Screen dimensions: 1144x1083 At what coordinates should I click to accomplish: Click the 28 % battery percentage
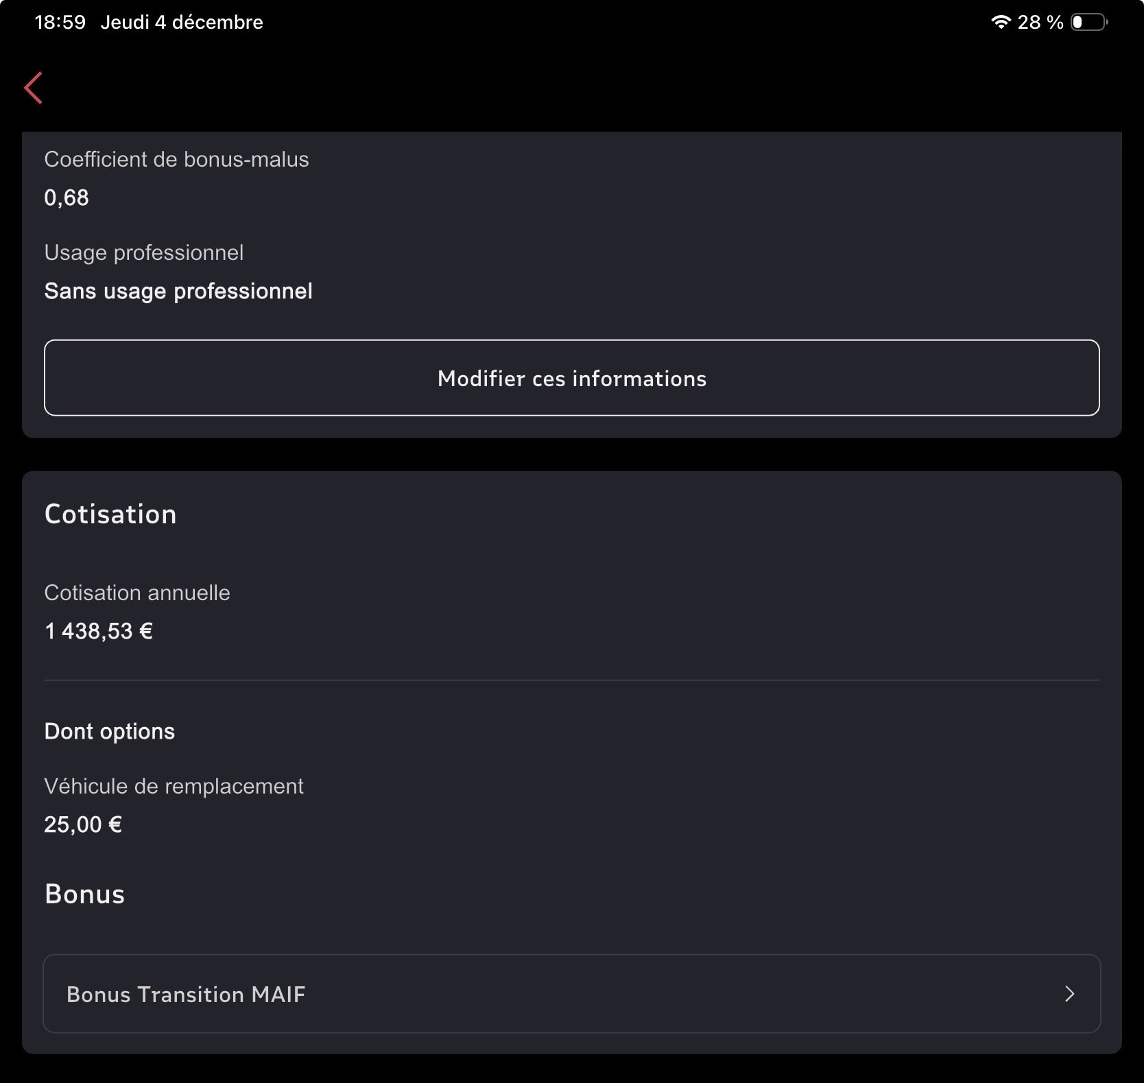click(1040, 23)
